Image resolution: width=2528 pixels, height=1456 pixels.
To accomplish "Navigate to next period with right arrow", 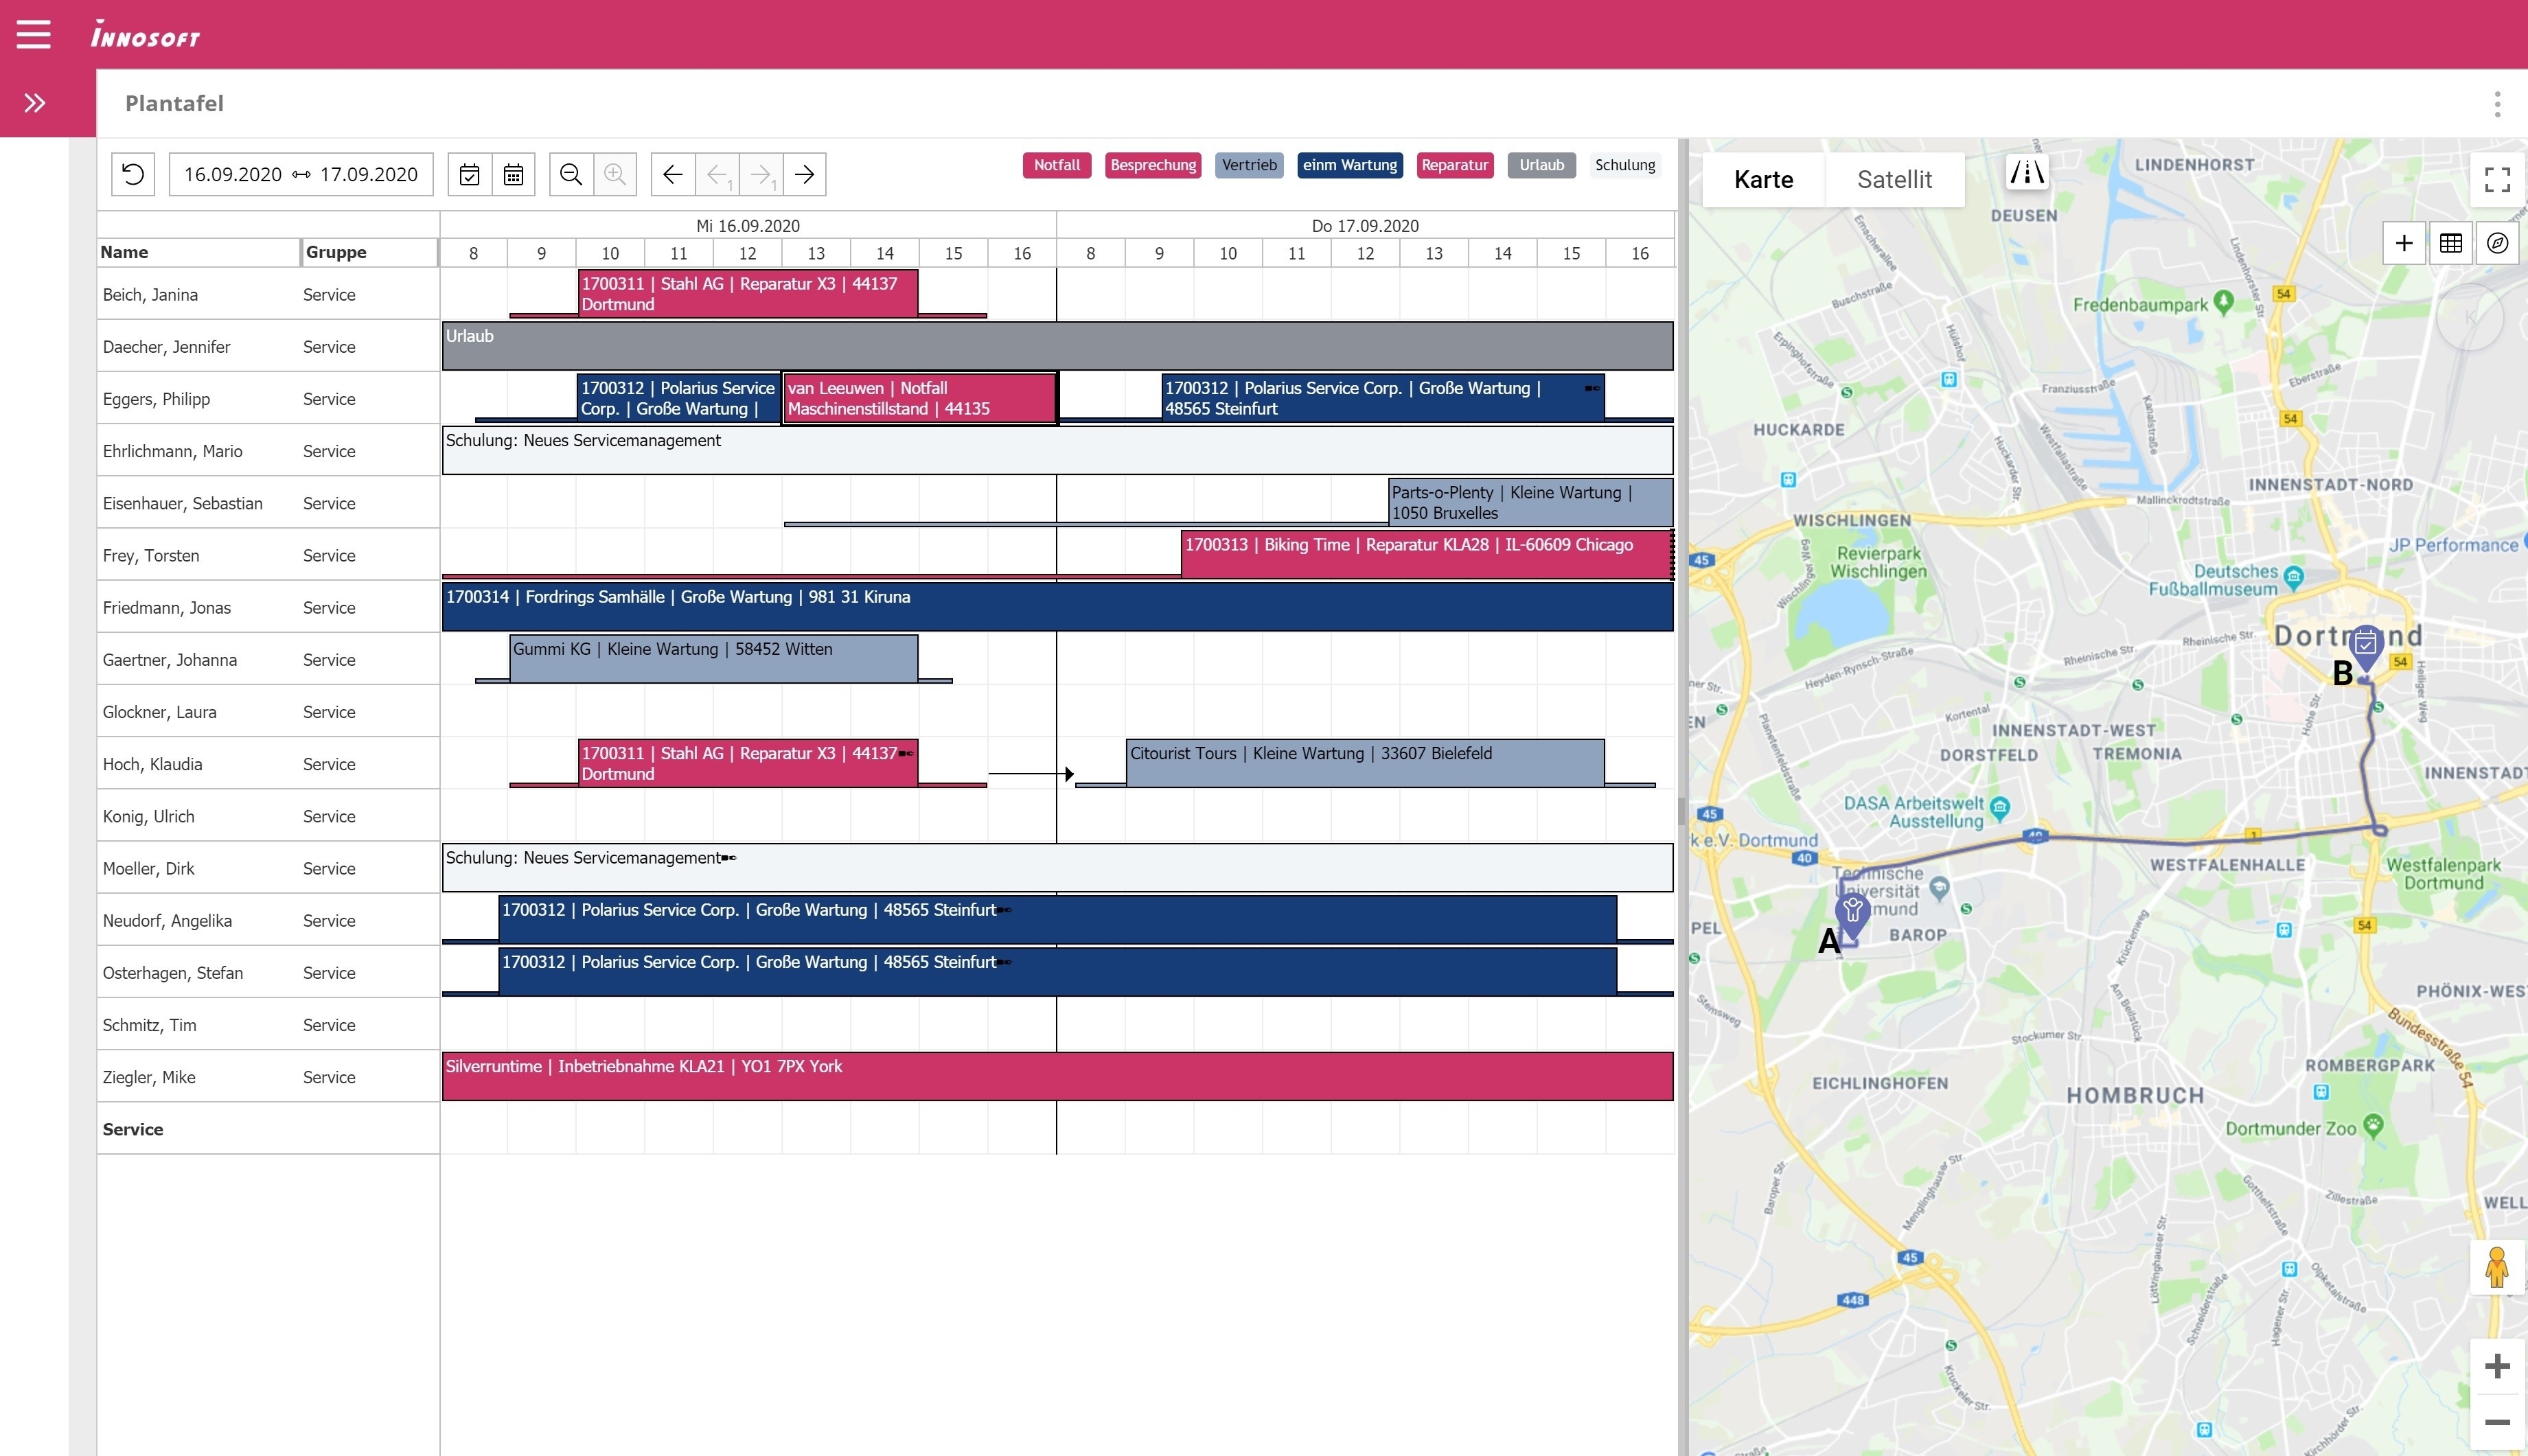I will (x=804, y=175).
